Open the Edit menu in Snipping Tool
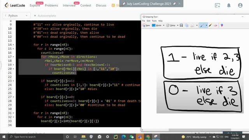Viewport: 249px width, 140px height. [x=148, y=21]
